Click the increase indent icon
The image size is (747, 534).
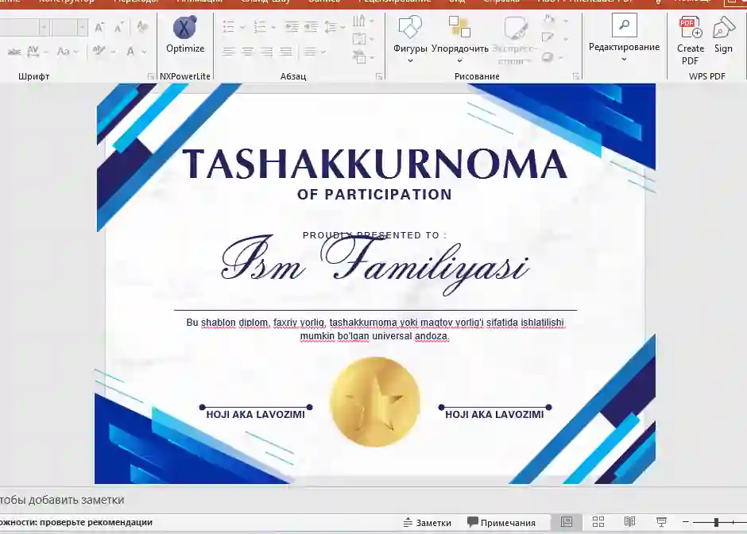[x=311, y=27]
